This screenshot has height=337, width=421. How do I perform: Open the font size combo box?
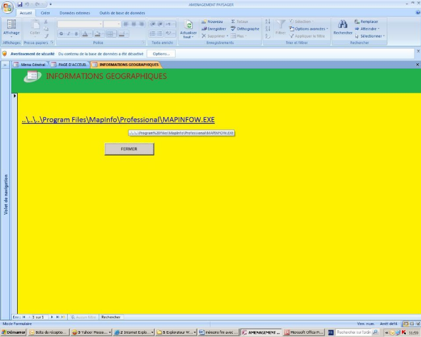tap(112, 24)
